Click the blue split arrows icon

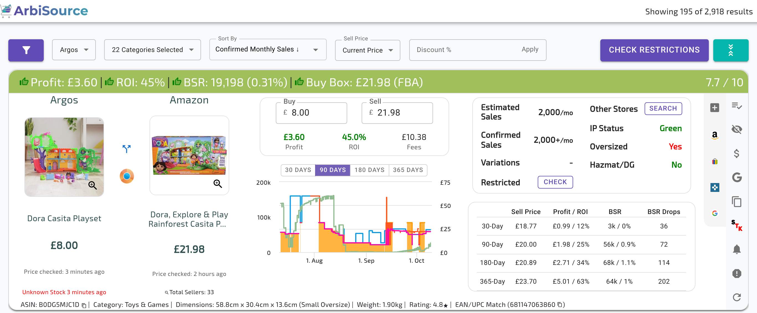point(127,149)
